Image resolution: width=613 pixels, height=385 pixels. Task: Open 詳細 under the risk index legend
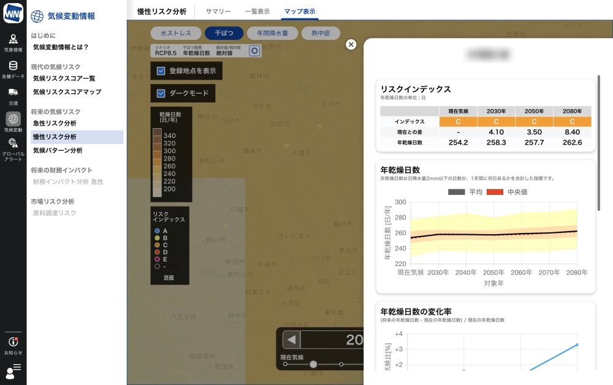click(169, 277)
